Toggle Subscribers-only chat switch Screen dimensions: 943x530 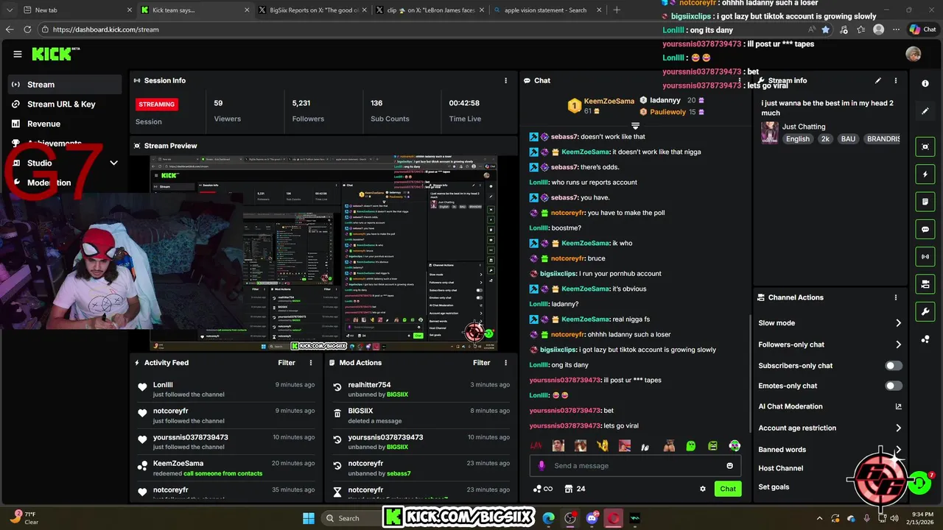pos(894,366)
